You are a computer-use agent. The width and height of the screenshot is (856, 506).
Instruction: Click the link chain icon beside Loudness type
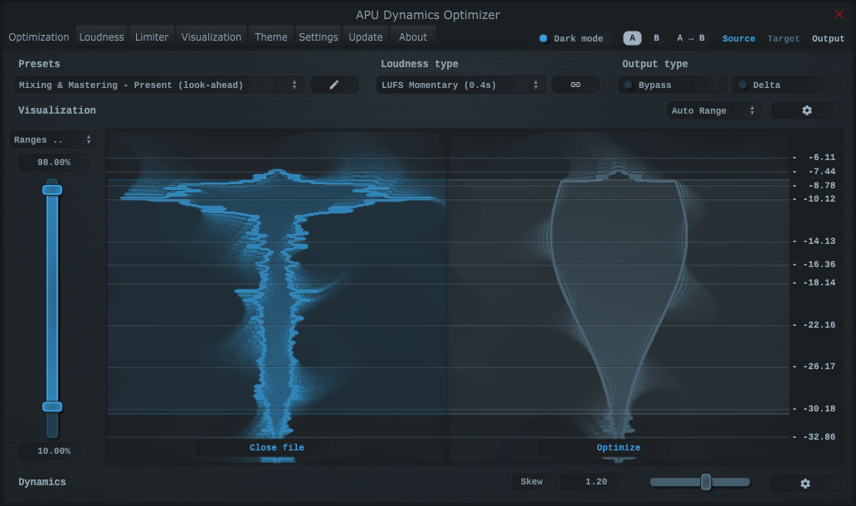point(576,85)
